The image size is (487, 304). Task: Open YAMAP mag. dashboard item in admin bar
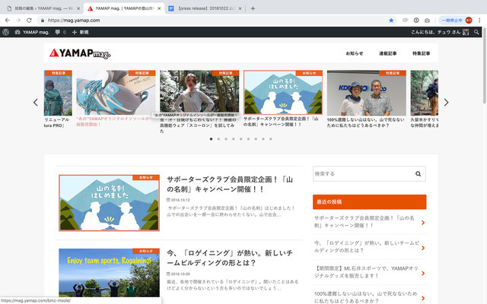point(32,32)
